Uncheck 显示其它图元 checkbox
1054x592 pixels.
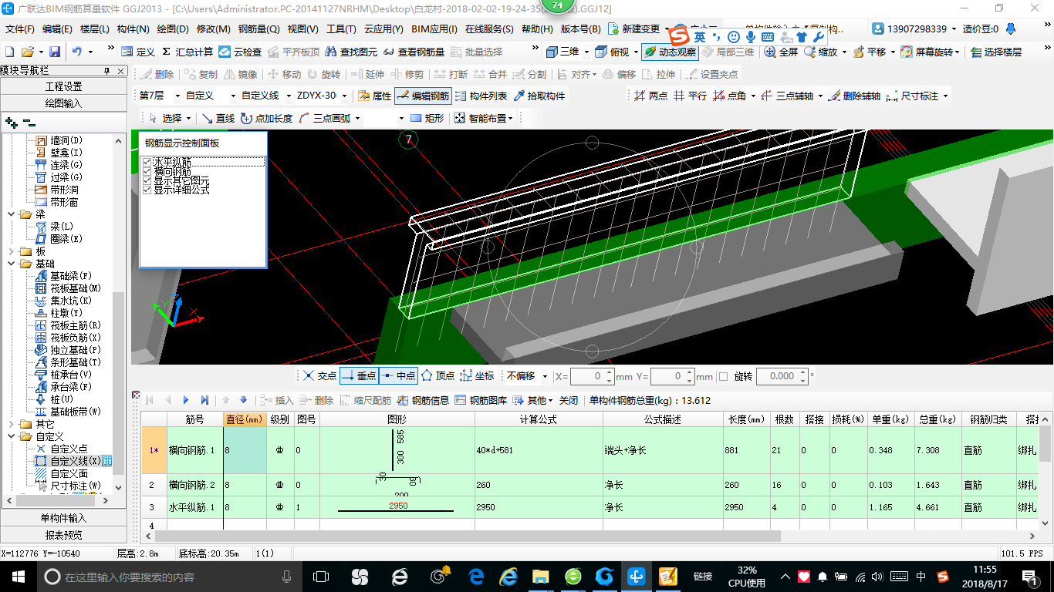coord(147,180)
